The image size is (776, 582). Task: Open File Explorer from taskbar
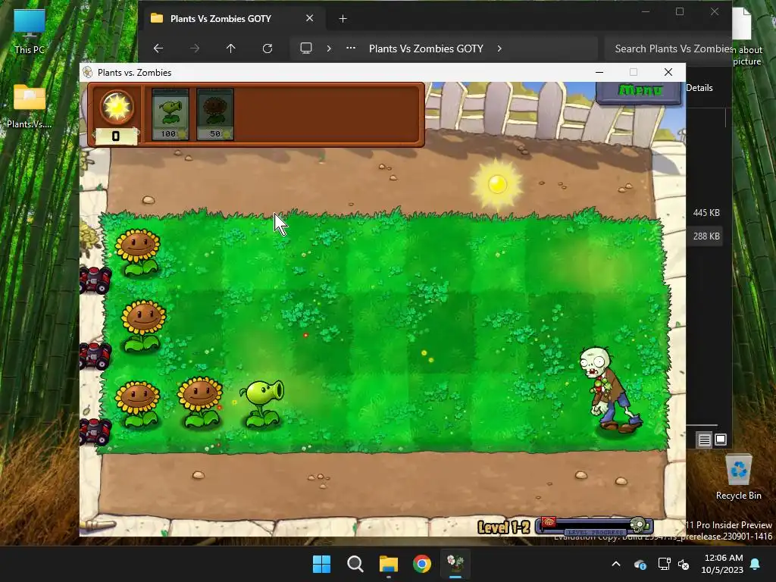click(389, 564)
